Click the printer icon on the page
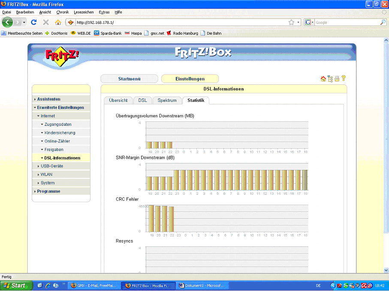The height and width of the screenshot is (291, 389). pyautogui.click(x=337, y=79)
